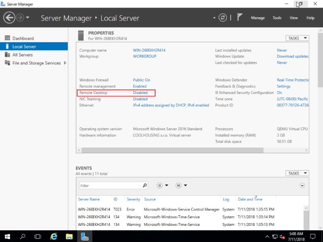Sort events by Date and Time
This screenshot has width=323, height=242.
(x=250, y=199)
